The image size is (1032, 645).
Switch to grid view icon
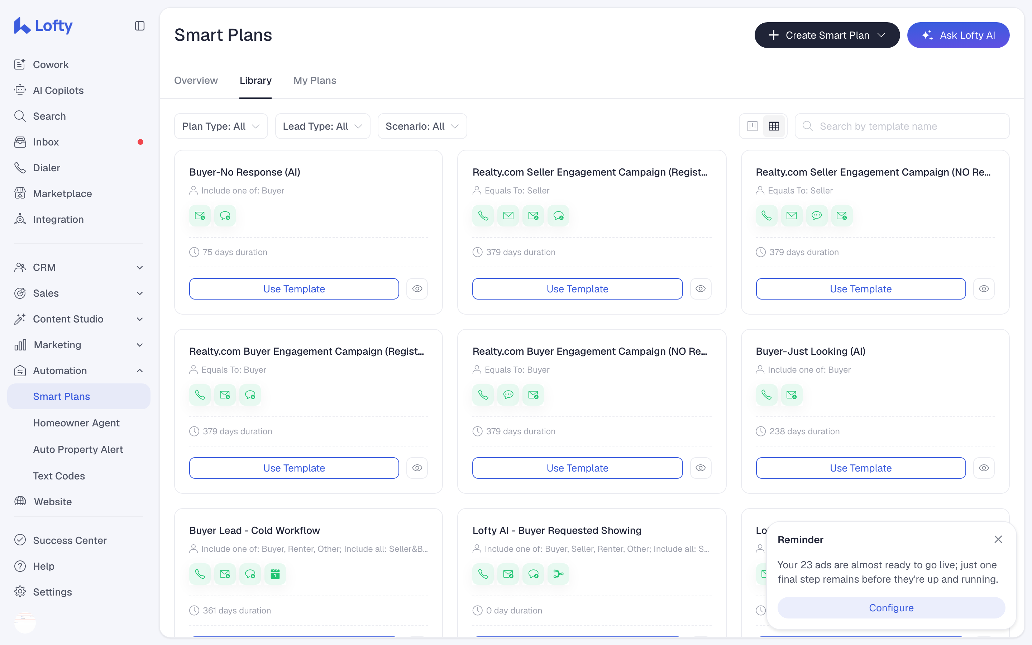(774, 126)
